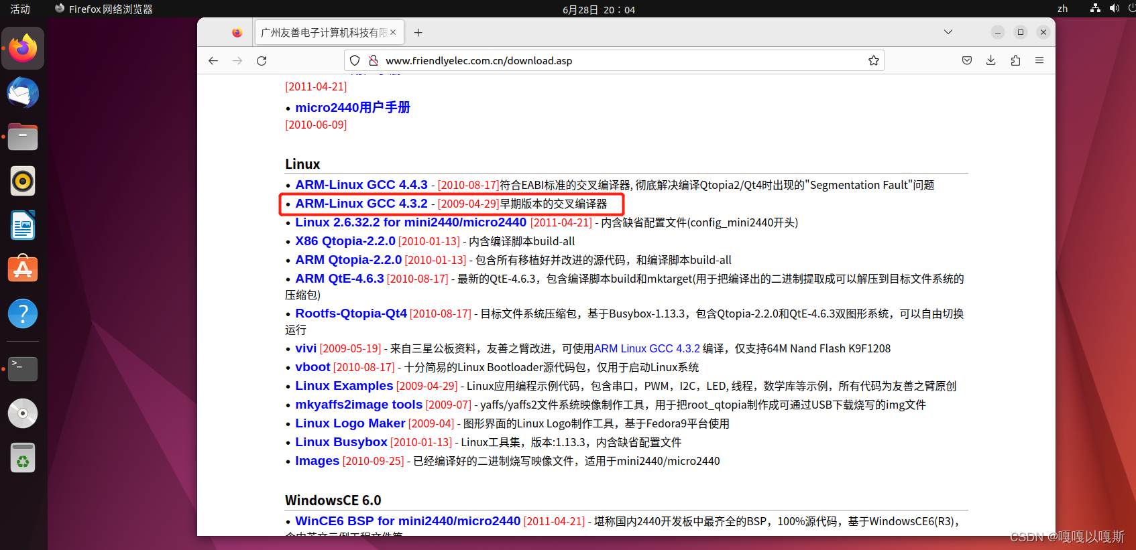Expand the list all tabs dropdown
The width and height of the screenshot is (1136, 550).
(948, 32)
